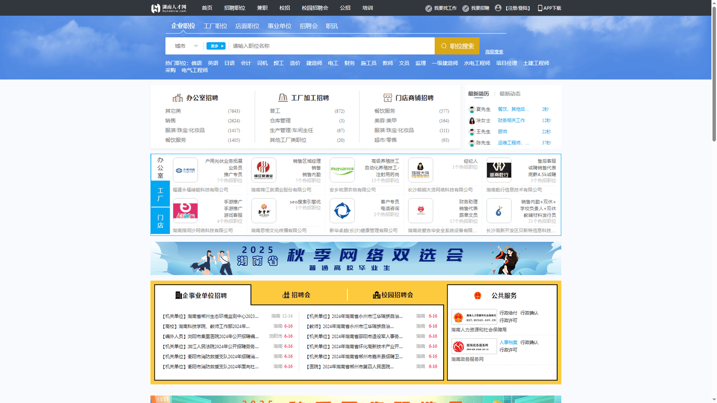Click hot job keyword 电气工程师
This screenshot has width=717, height=403.
(195, 70)
